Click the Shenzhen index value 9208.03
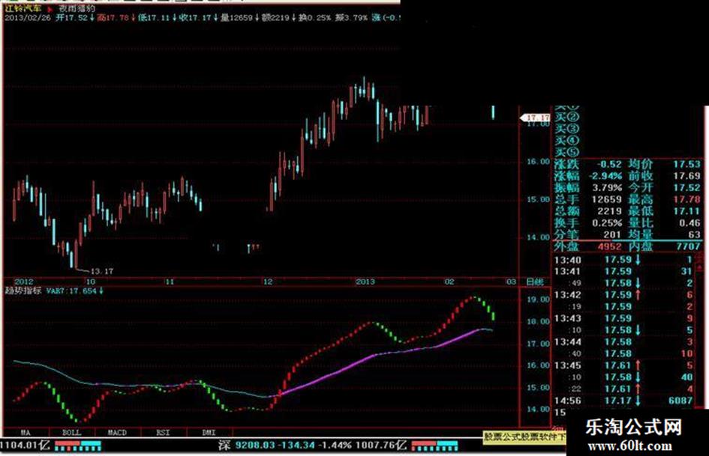 click(x=254, y=446)
